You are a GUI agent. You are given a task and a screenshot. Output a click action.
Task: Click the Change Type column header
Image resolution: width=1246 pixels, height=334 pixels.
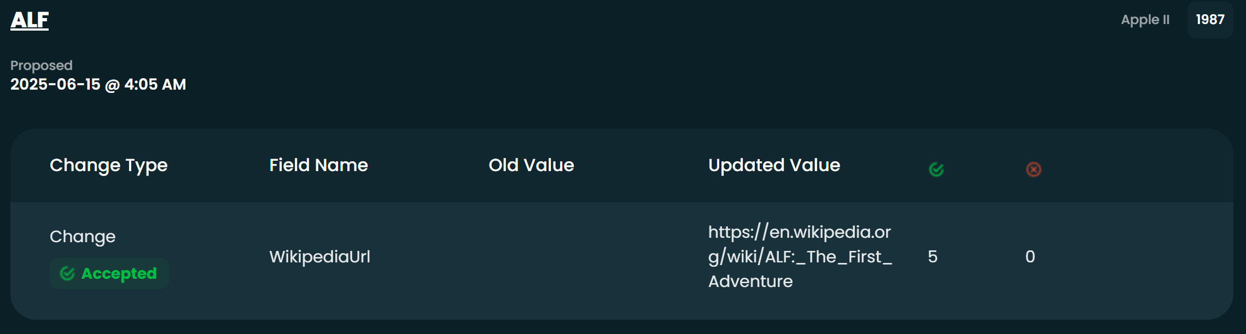(x=108, y=165)
